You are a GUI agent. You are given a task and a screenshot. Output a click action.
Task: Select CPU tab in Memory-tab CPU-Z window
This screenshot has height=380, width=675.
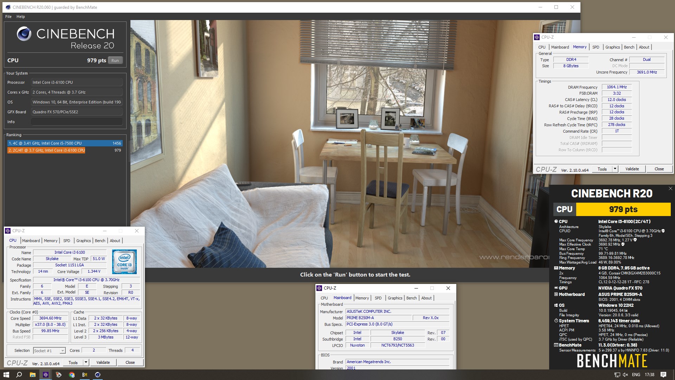(542, 47)
